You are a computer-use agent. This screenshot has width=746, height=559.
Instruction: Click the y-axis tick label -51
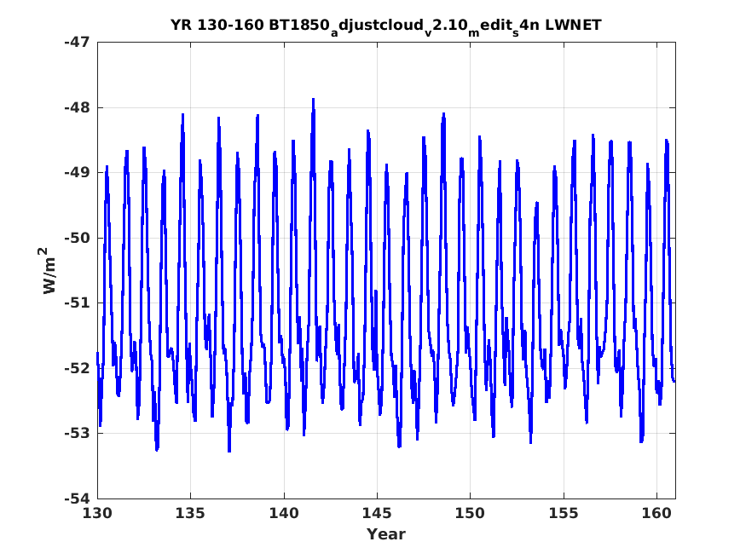tap(77, 303)
